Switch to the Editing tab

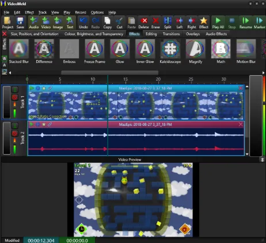tap(151, 34)
